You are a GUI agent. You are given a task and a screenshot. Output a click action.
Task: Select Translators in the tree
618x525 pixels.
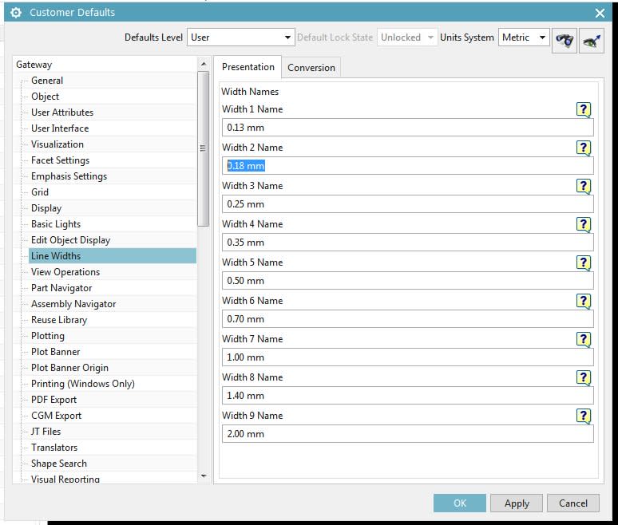[54, 448]
